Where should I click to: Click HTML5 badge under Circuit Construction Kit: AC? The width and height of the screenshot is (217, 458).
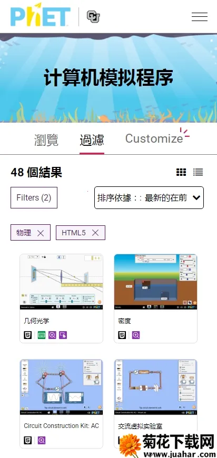coord(28,440)
